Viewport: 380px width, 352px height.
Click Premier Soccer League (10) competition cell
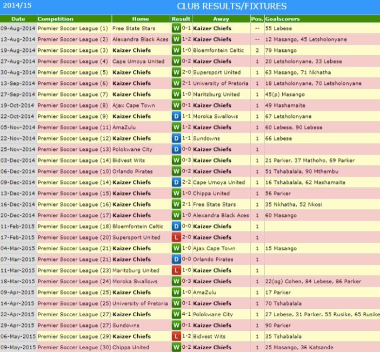point(75,171)
